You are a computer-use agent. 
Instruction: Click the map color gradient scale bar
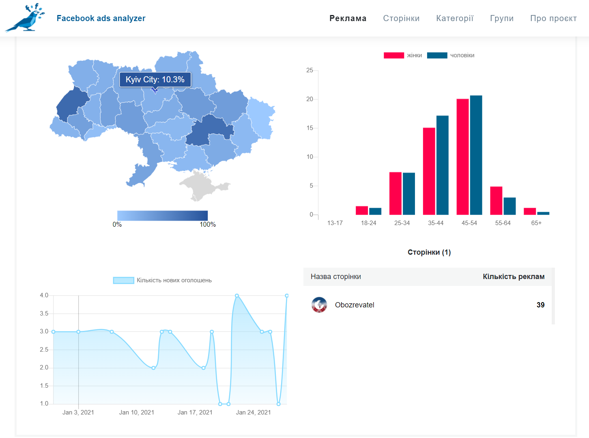click(162, 215)
